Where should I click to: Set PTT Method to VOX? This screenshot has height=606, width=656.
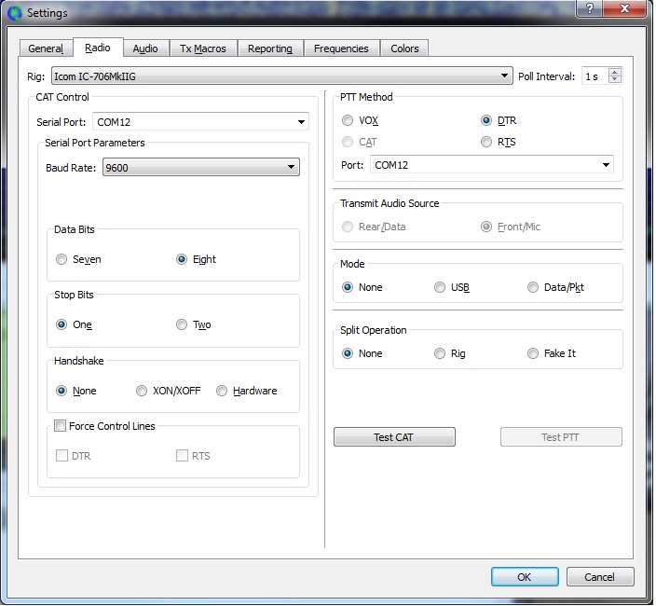coord(348,121)
